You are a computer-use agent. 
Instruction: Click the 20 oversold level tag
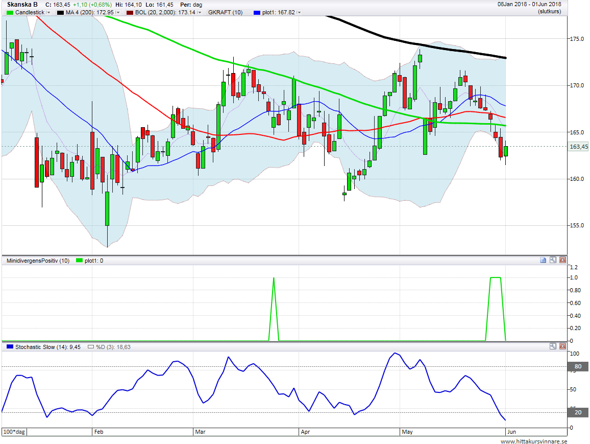pyautogui.click(x=578, y=412)
